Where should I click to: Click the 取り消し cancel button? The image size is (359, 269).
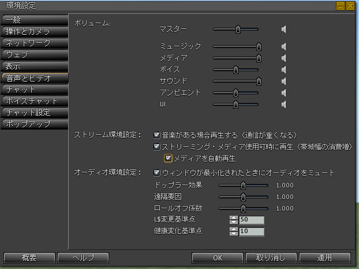click(x=271, y=258)
